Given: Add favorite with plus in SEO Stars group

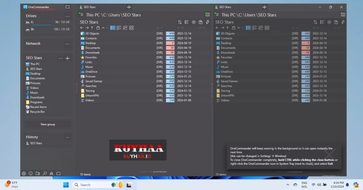Looking at the screenshot, I should pyautogui.click(x=68, y=58).
